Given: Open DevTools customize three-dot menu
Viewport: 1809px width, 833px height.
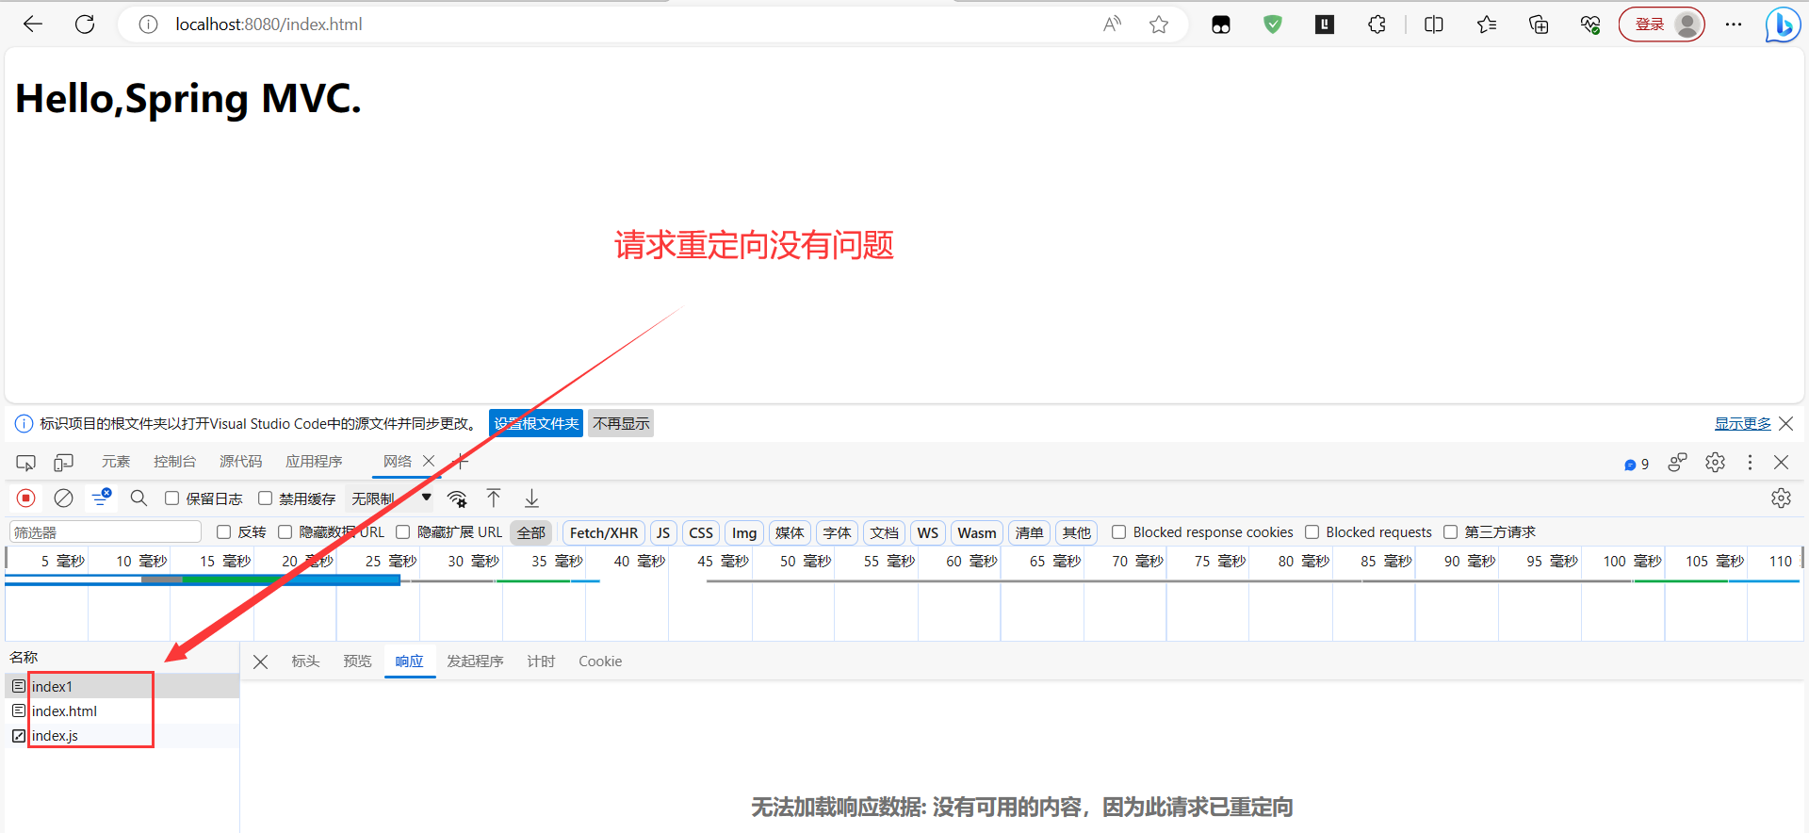Looking at the screenshot, I should click(1750, 463).
